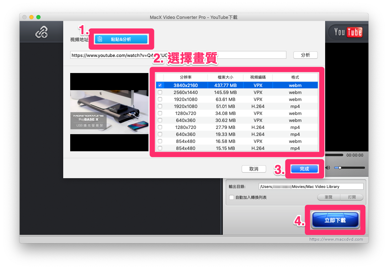388x269 pixels.
Task: Check the 854x480 15.15 MB mp4 checkbox
Action: [160, 148]
